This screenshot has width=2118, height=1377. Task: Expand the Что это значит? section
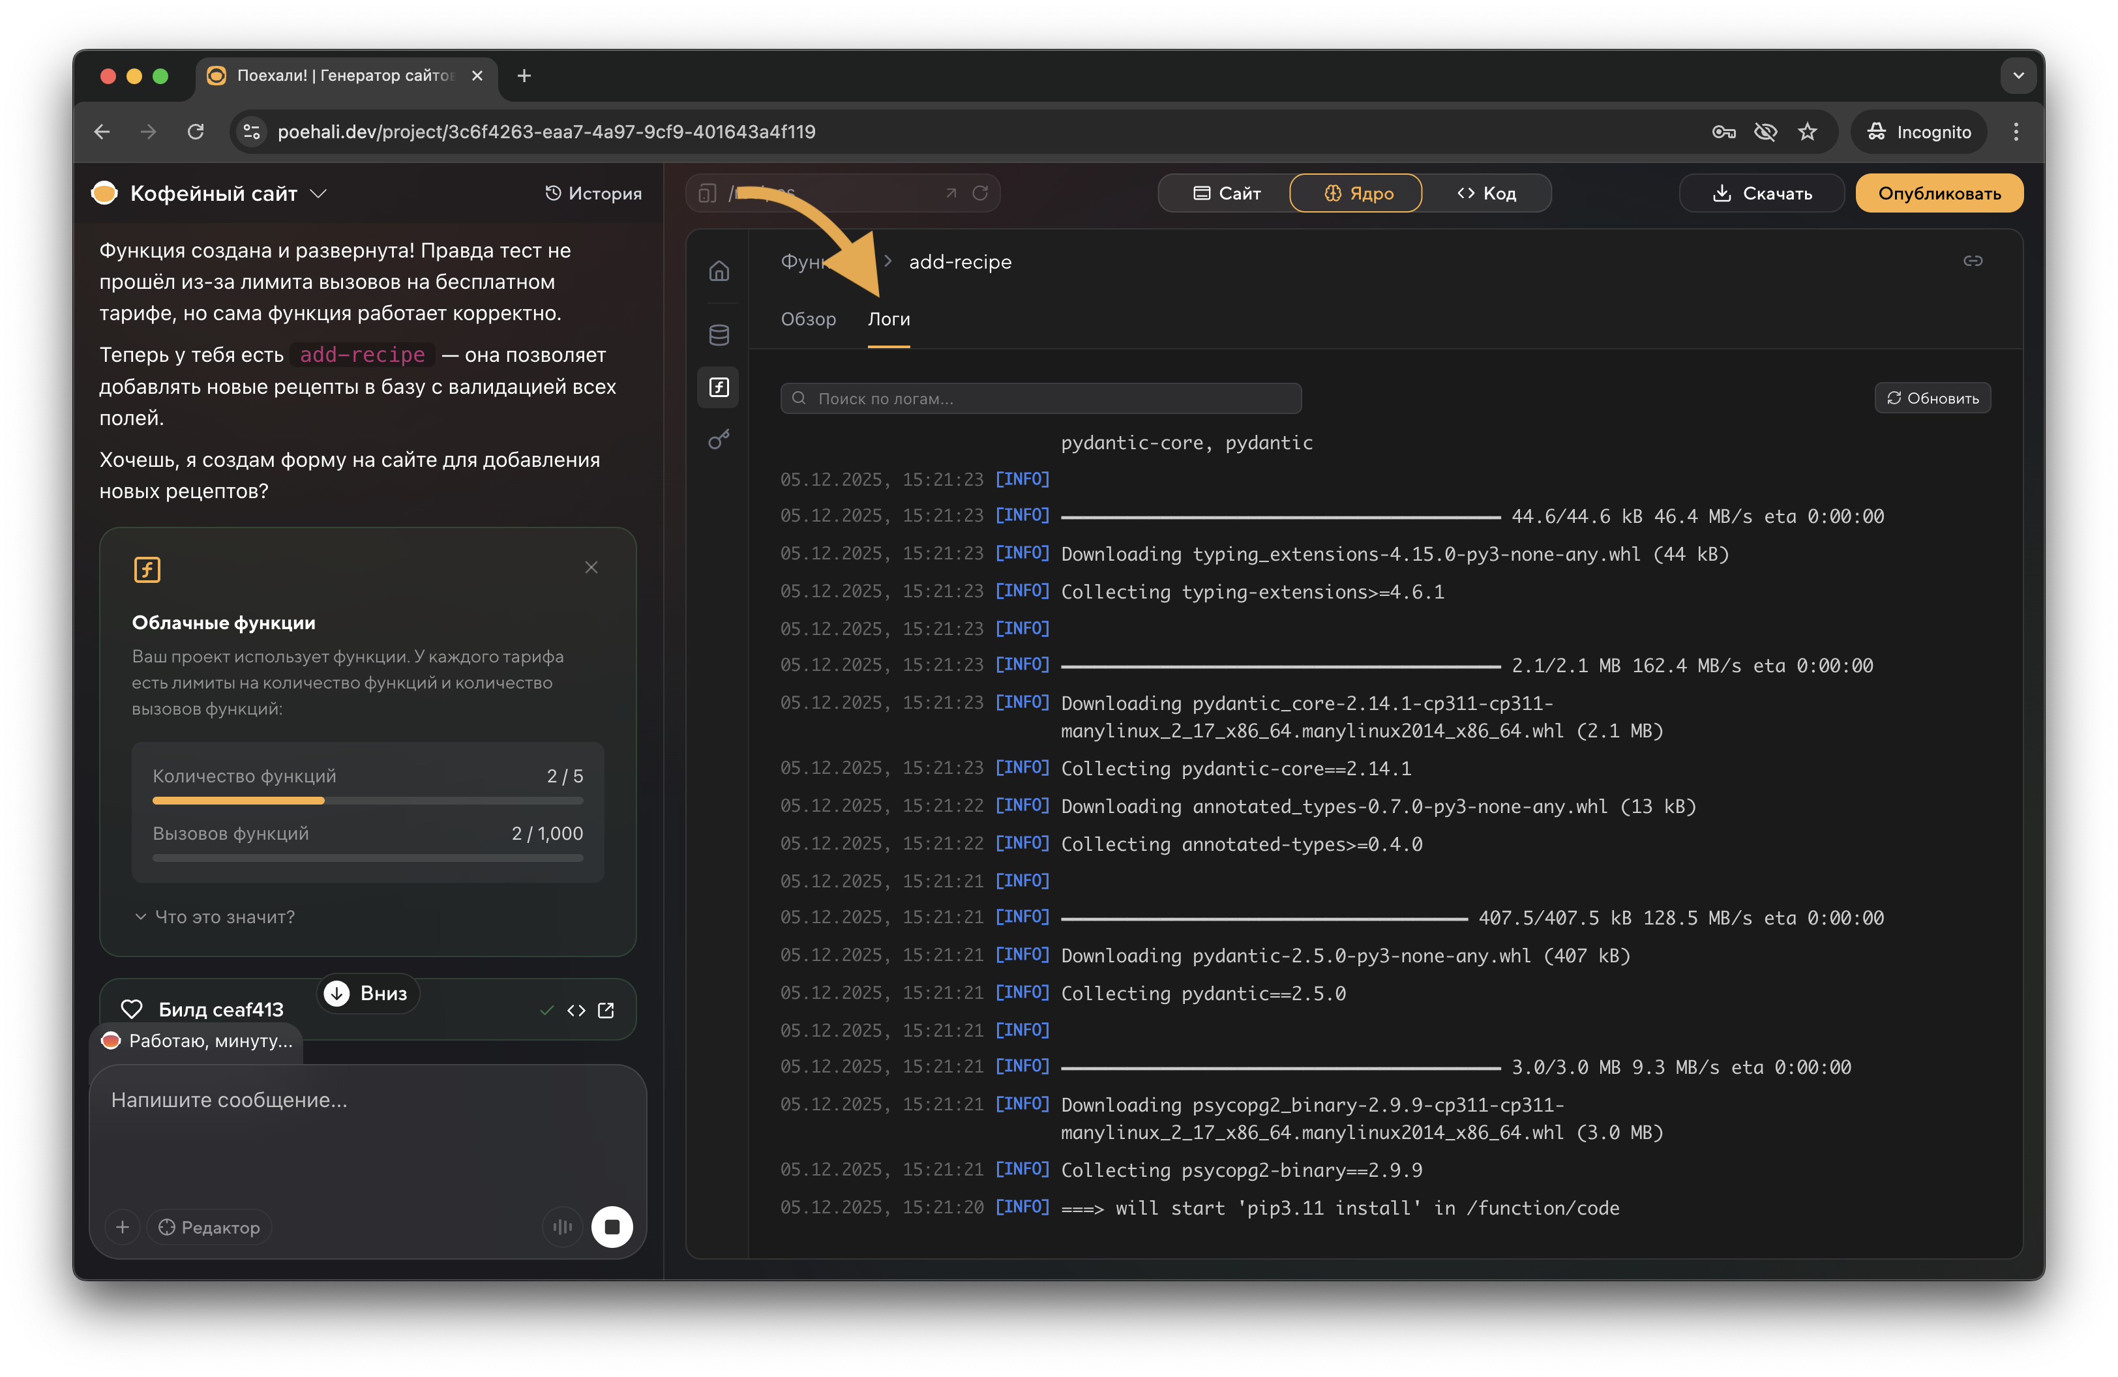(x=215, y=917)
